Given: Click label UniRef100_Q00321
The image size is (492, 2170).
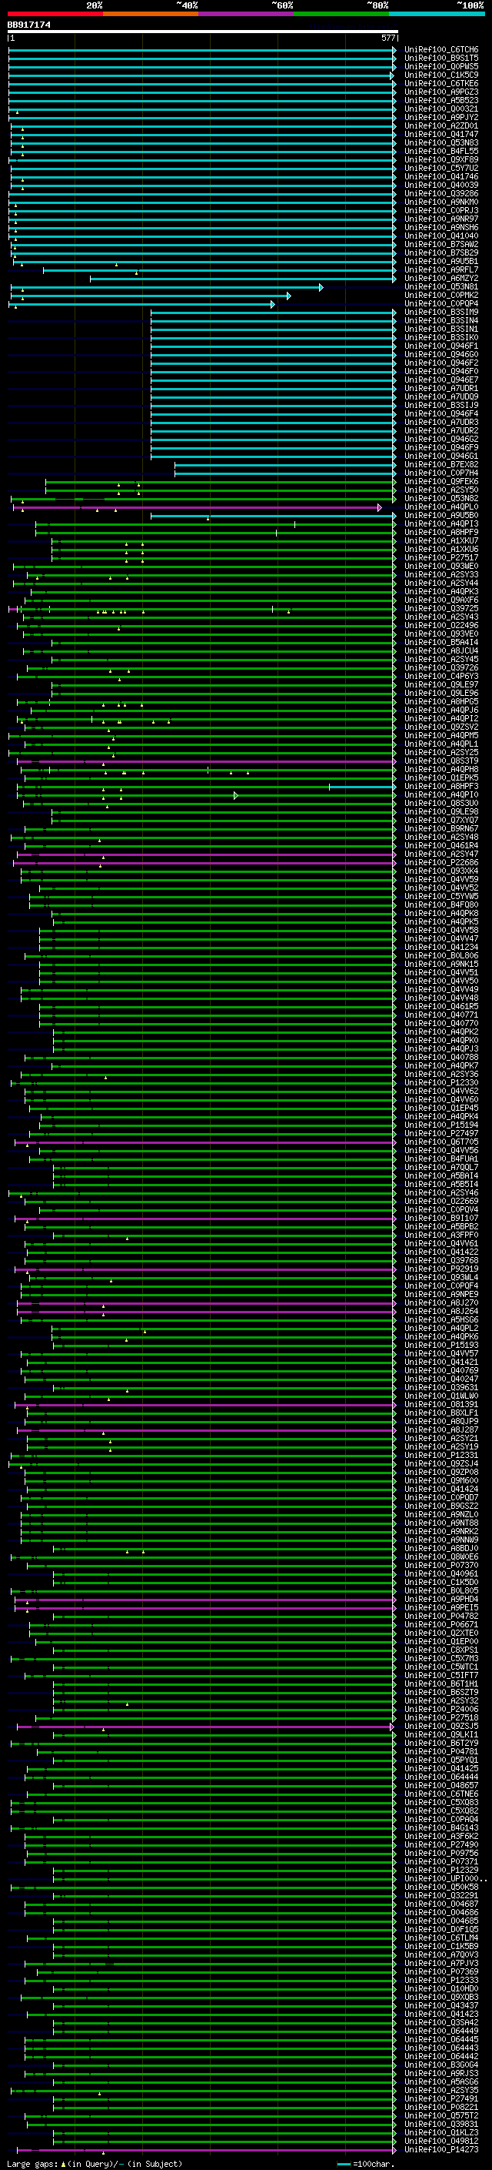Looking at the screenshot, I should (x=441, y=109).
